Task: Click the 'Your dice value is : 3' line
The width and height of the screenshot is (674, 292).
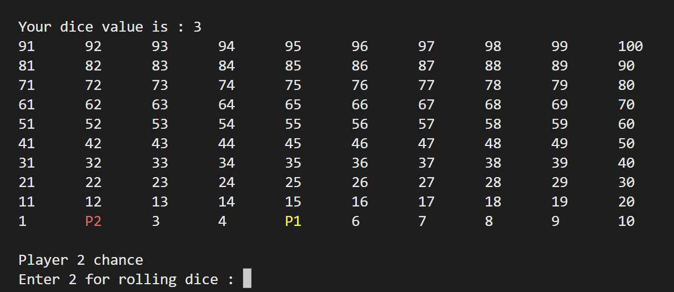Action: (110, 27)
